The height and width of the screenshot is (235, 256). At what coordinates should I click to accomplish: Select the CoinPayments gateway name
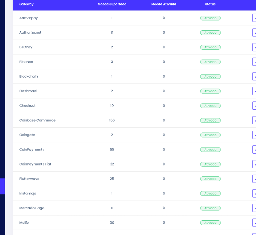click(32, 150)
